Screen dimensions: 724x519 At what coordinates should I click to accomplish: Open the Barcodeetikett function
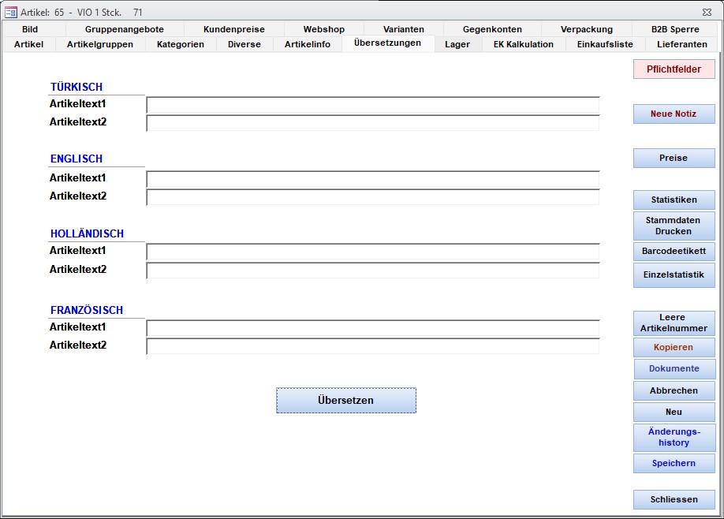[674, 252]
